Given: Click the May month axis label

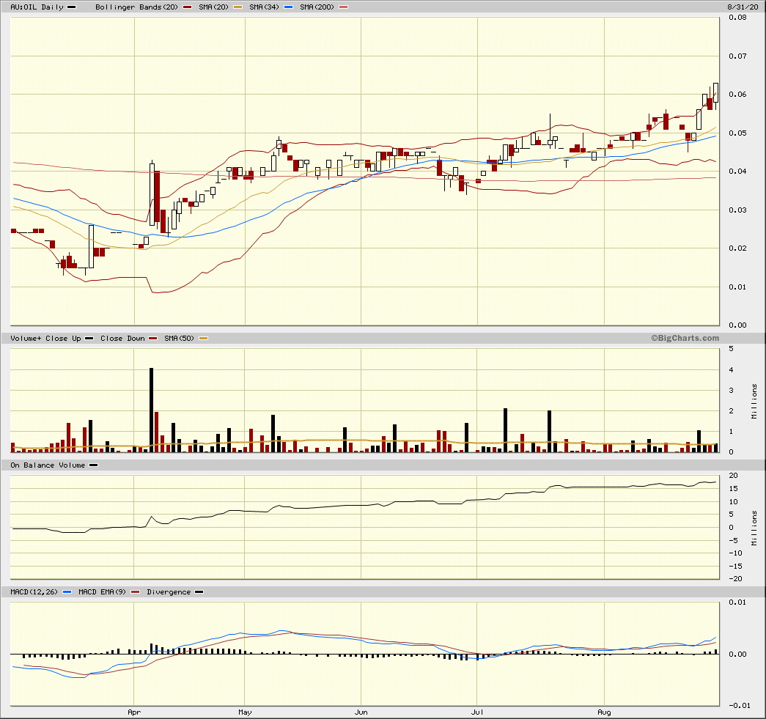Looking at the screenshot, I should click(x=246, y=712).
